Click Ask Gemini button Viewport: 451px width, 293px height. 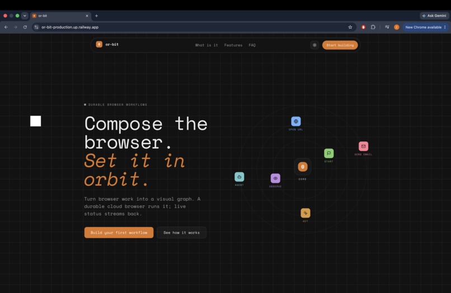434,16
